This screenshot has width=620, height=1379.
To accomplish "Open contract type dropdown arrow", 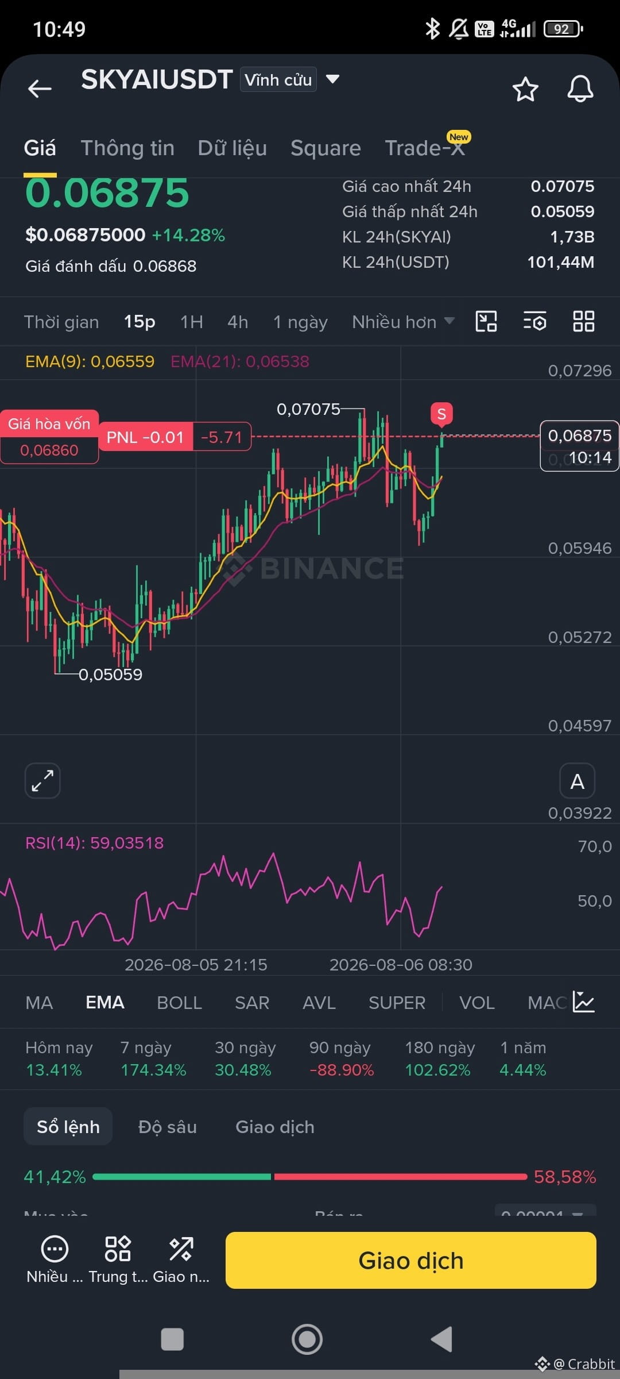I will coord(333,79).
